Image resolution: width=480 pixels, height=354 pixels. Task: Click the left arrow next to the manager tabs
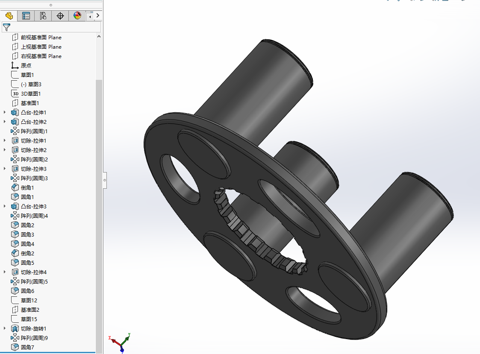90,17
